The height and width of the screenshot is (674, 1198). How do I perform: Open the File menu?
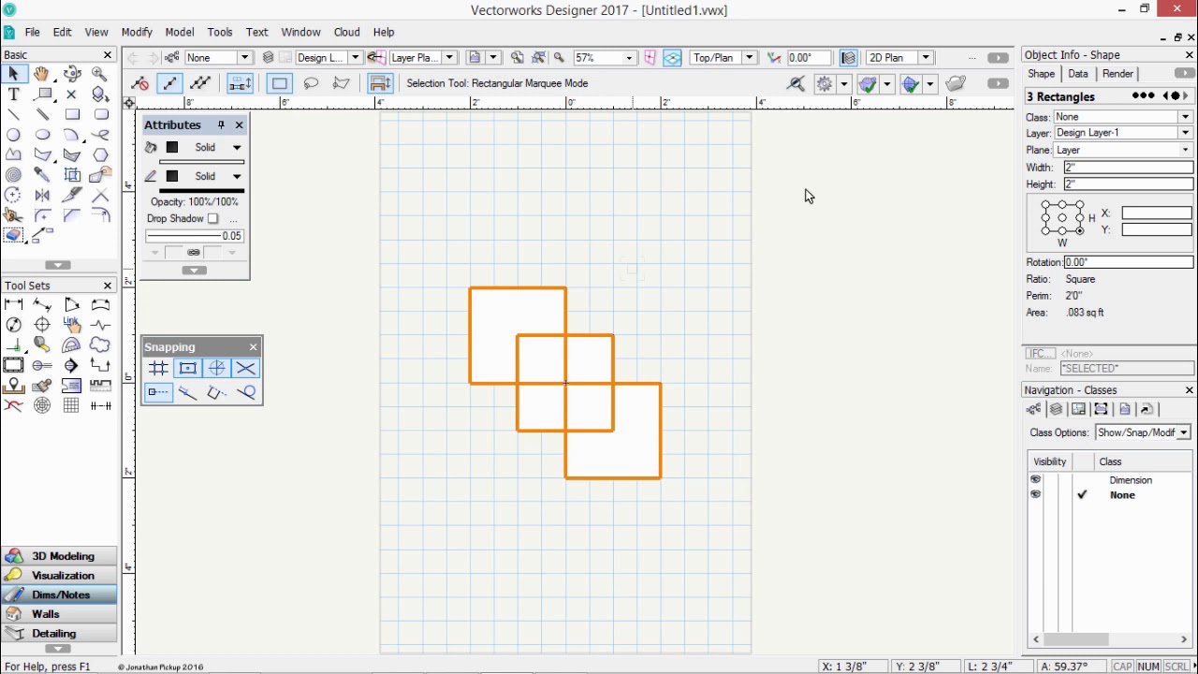(32, 32)
